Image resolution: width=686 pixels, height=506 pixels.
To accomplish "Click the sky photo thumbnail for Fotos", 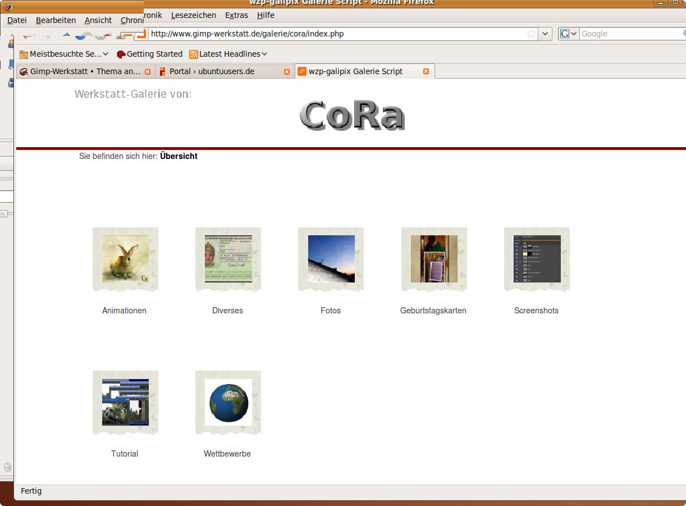I will point(331,258).
